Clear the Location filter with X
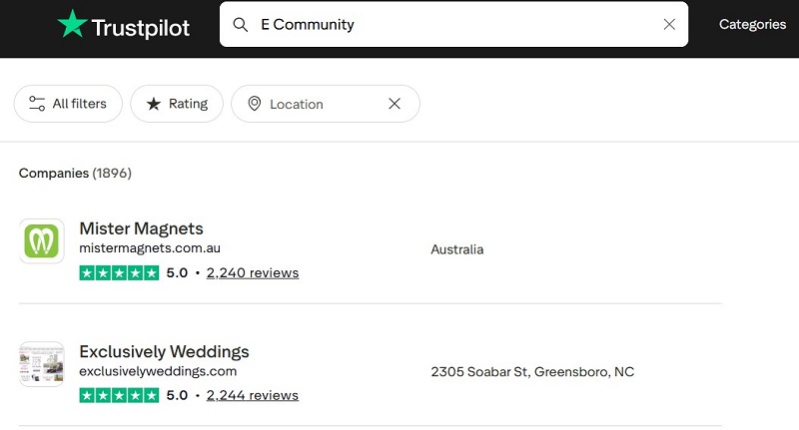The height and width of the screenshot is (430, 799). 395,104
